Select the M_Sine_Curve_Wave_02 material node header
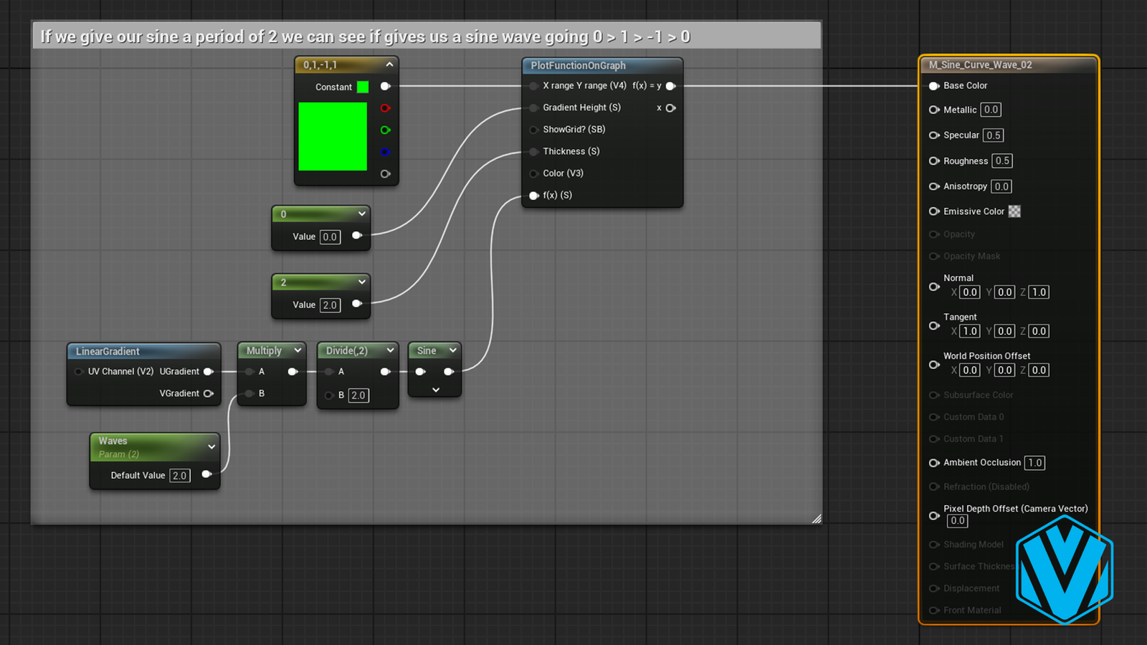The image size is (1147, 645). point(980,64)
